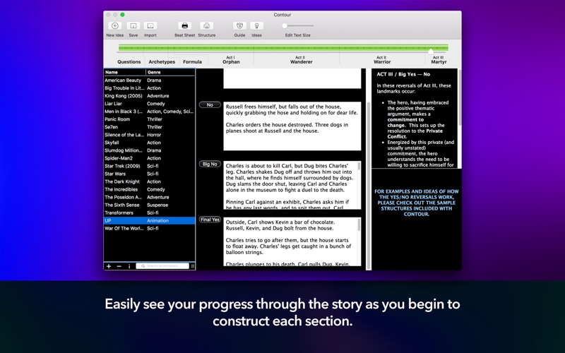Click the list pane resize handle
This screenshot has width=565, height=353.
click(192, 266)
